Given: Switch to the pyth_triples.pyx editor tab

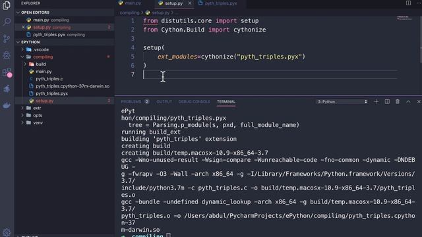Looking at the screenshot, I should 221,3.
